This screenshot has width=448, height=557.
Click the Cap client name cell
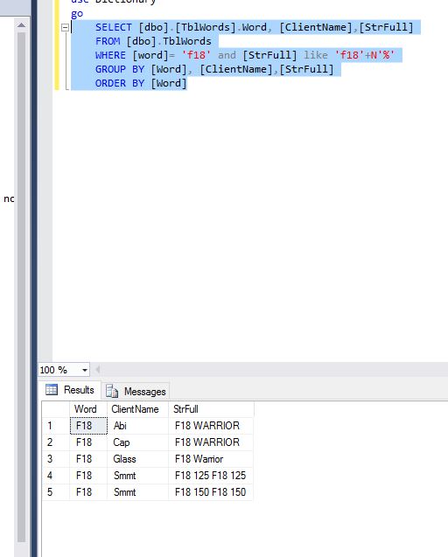pos(137,442)
